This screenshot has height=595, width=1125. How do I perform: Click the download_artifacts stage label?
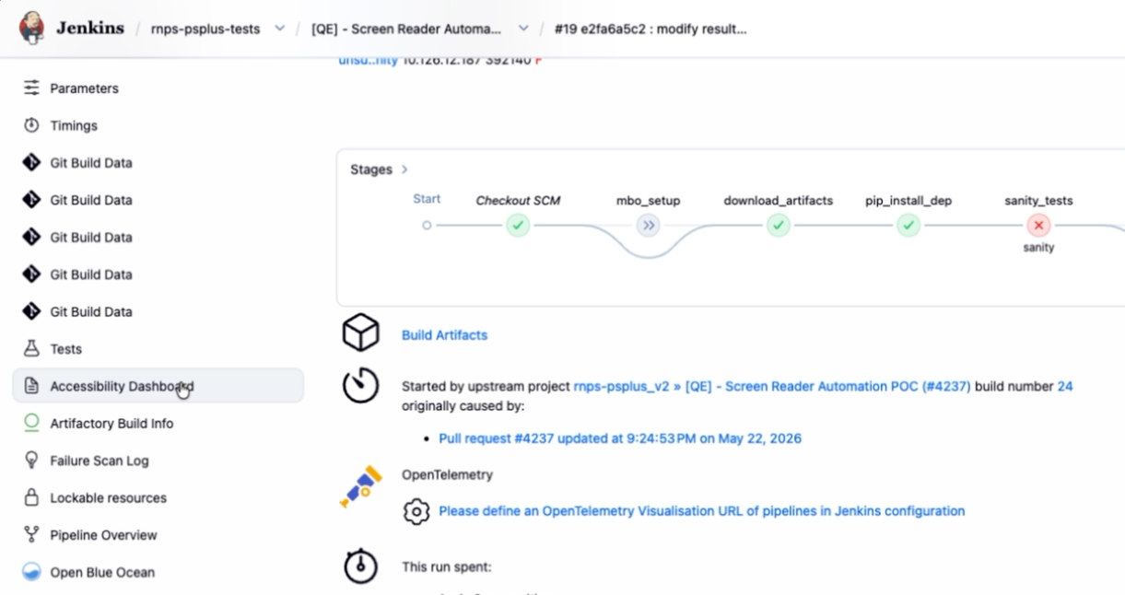779,200
